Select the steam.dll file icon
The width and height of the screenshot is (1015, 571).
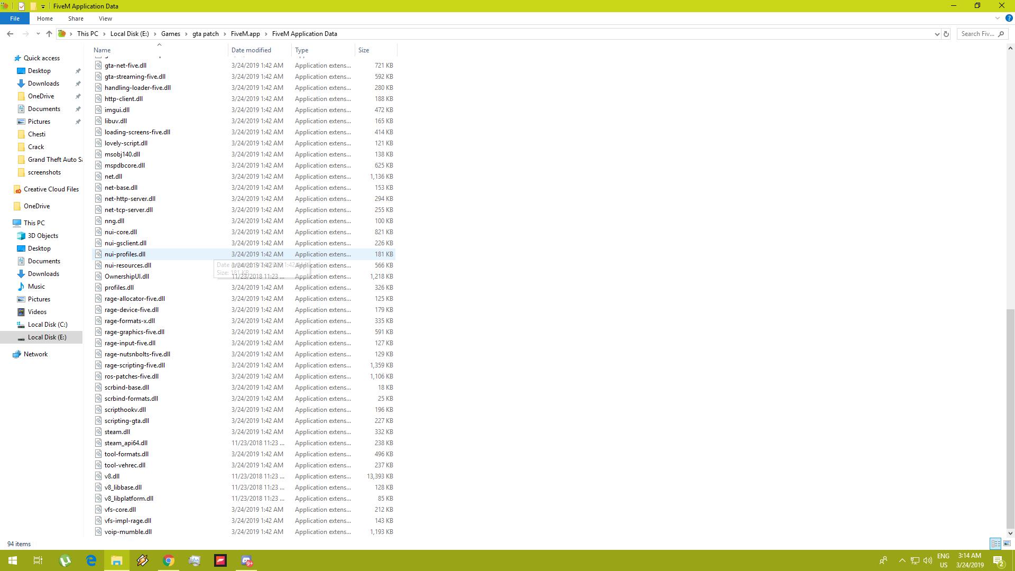98,432
